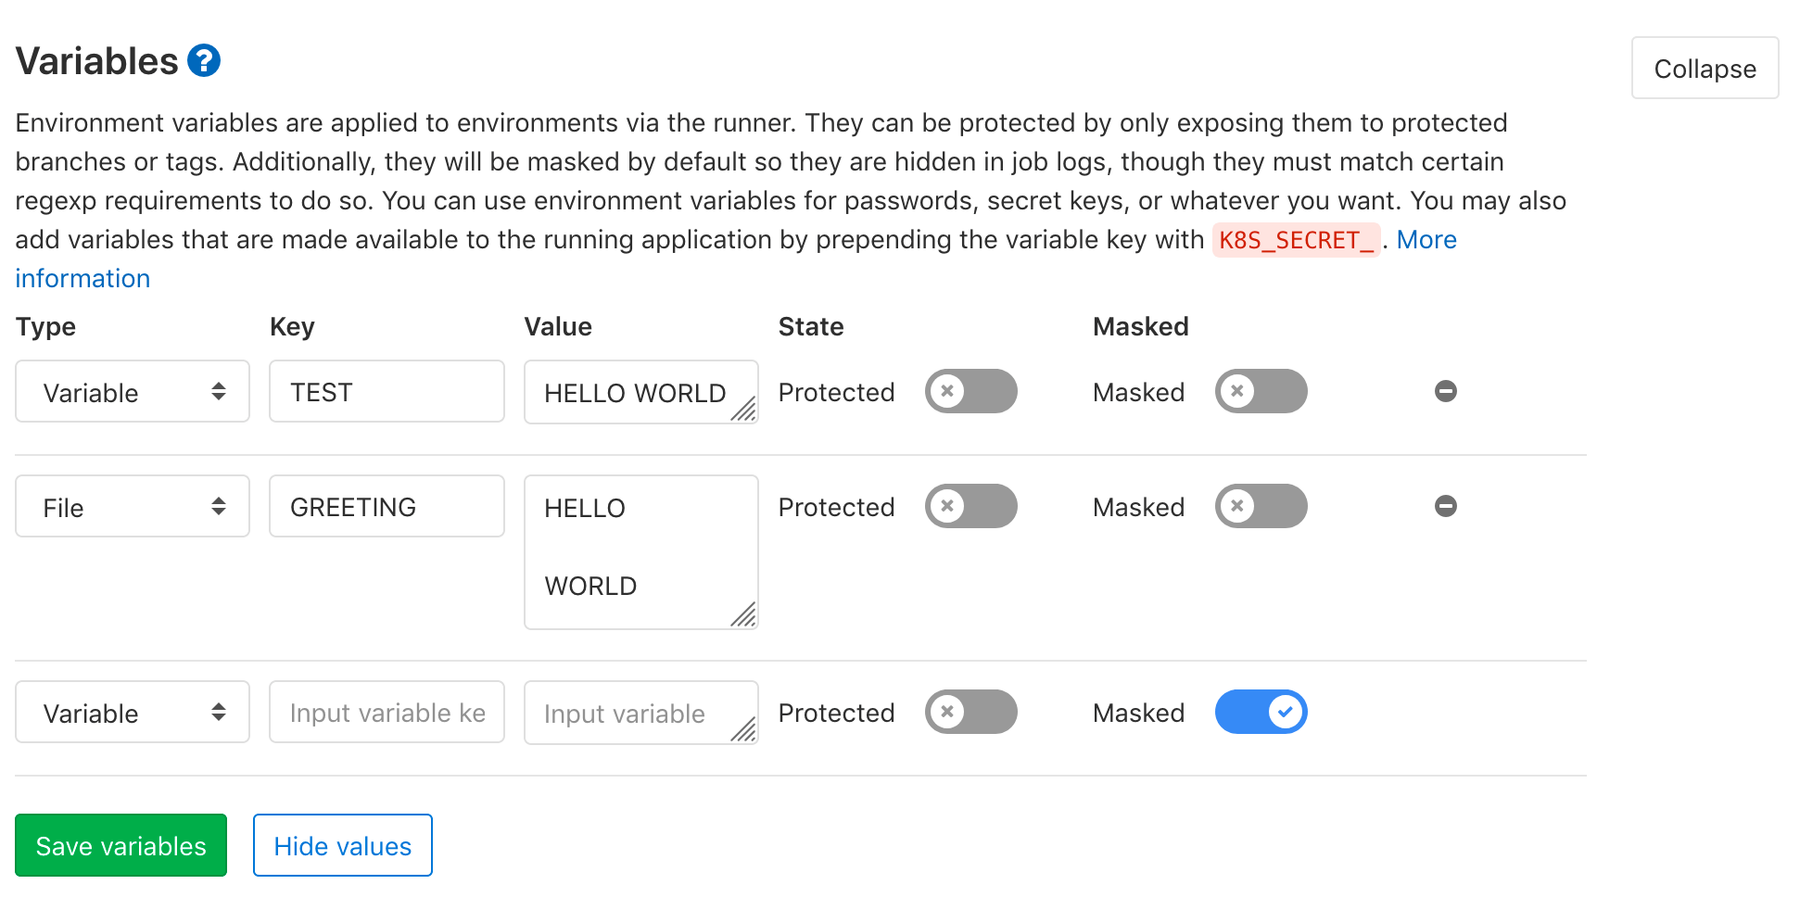This screenshot has height=910, width=1800.
Task: Click the GREETING key input field
Action: (387, 506)
